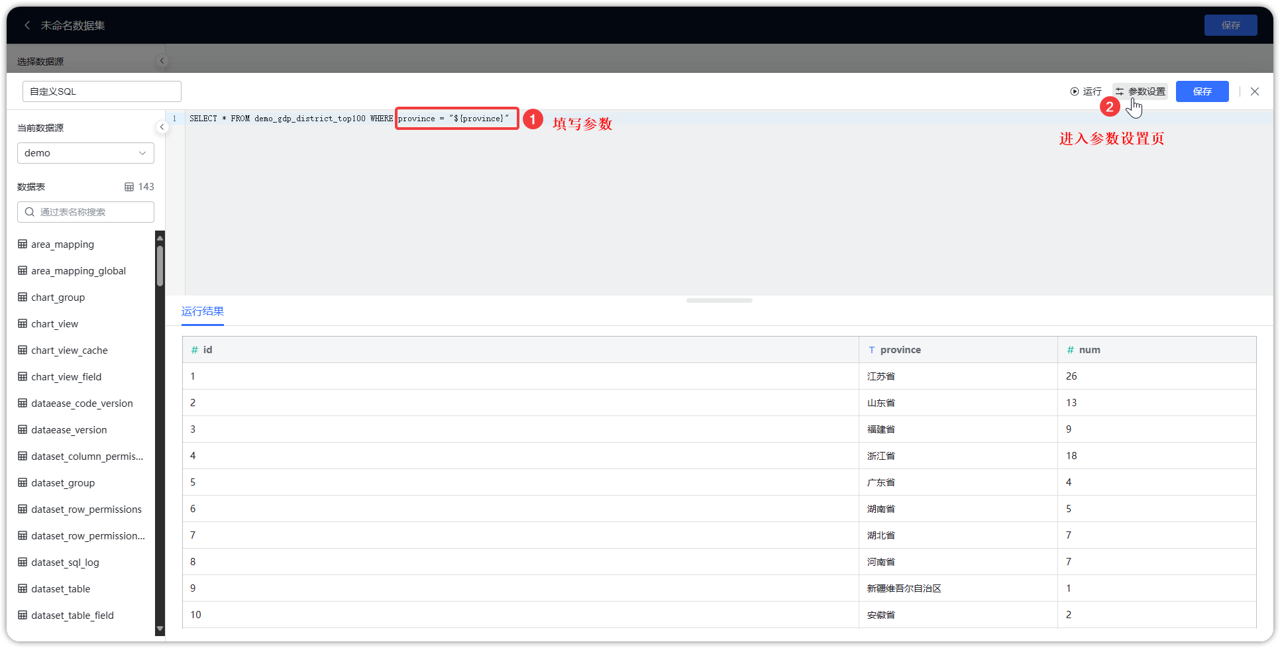Save the dataset with top-right 保存 button

pyautogui.click(x=1230, y=25)
